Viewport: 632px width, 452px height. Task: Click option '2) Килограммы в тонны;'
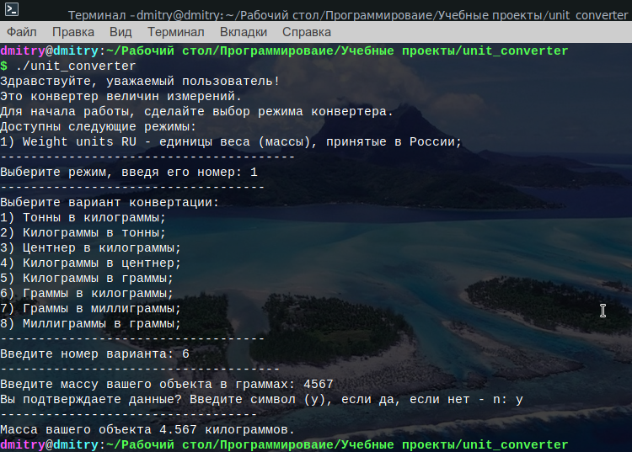coord(83,233)
